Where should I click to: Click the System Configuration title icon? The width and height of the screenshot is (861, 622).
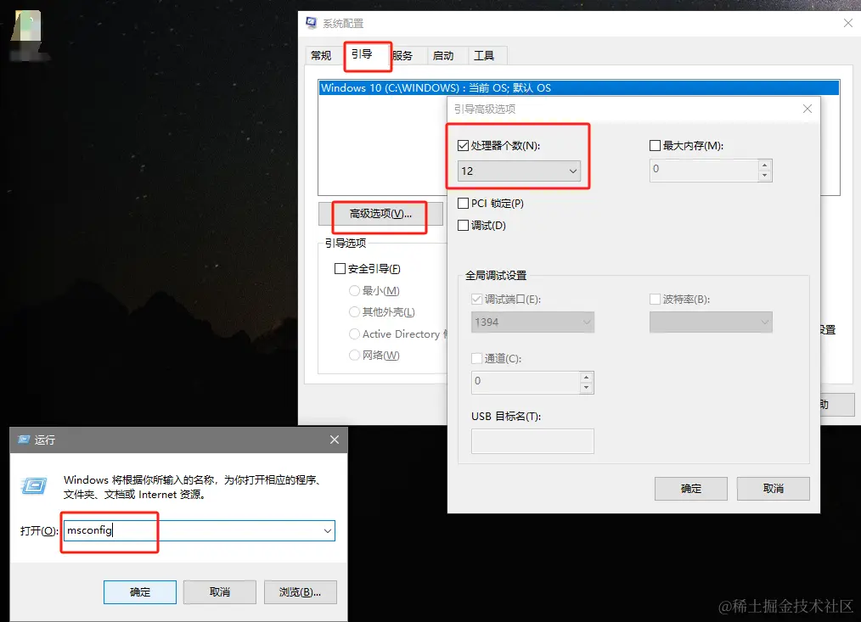[312, 23]
